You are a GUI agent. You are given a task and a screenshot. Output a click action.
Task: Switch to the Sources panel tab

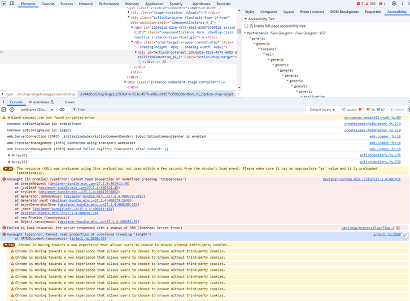click(x=67, y=3)
